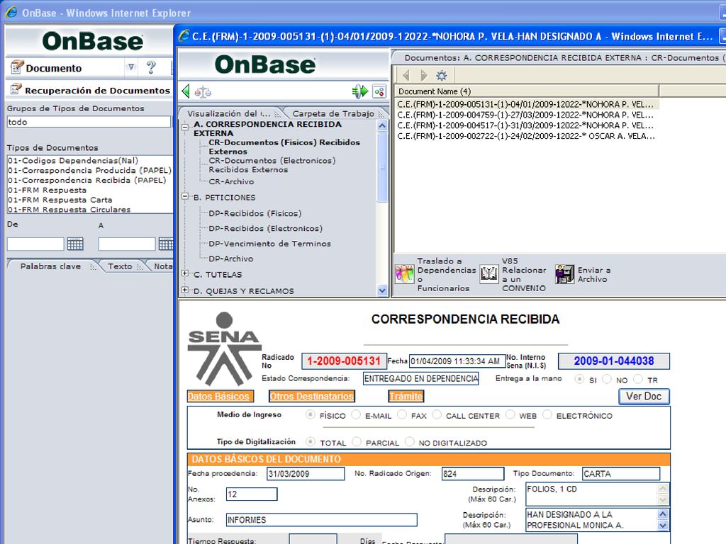Click Traslado a Dependencias o Funcionarios icon
The height and width of the screenshot is (544, 726).
pyautogui.click(x=404, y=274)
